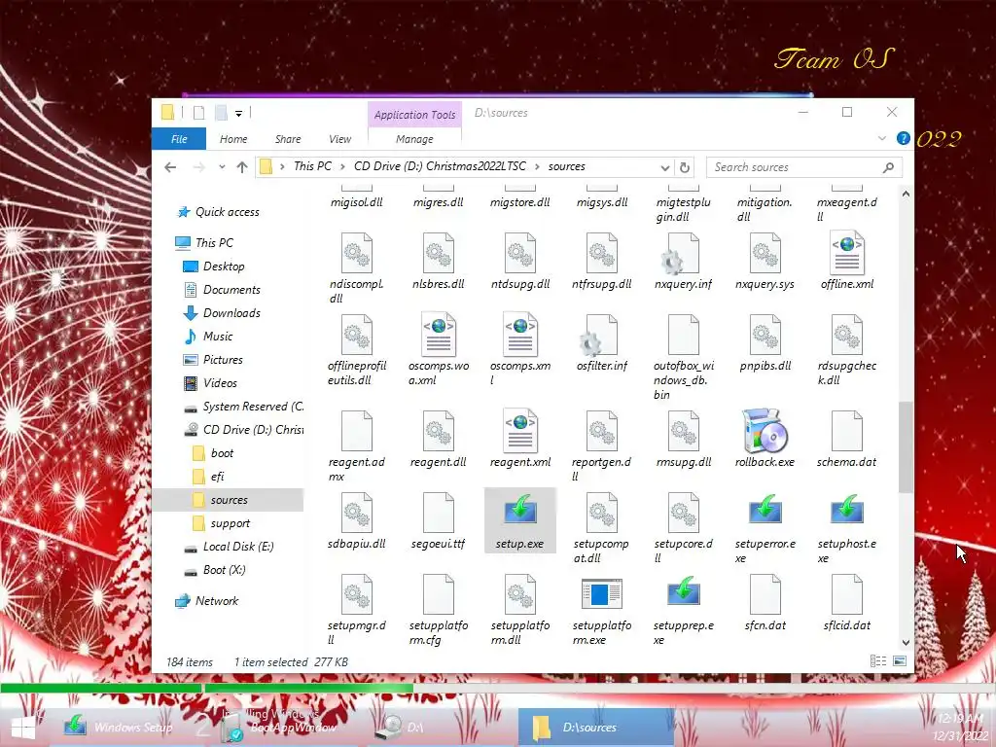
Task: Click New folder icon in quick access toolbar
Action: pyautogui.click(x=221, y=113)
